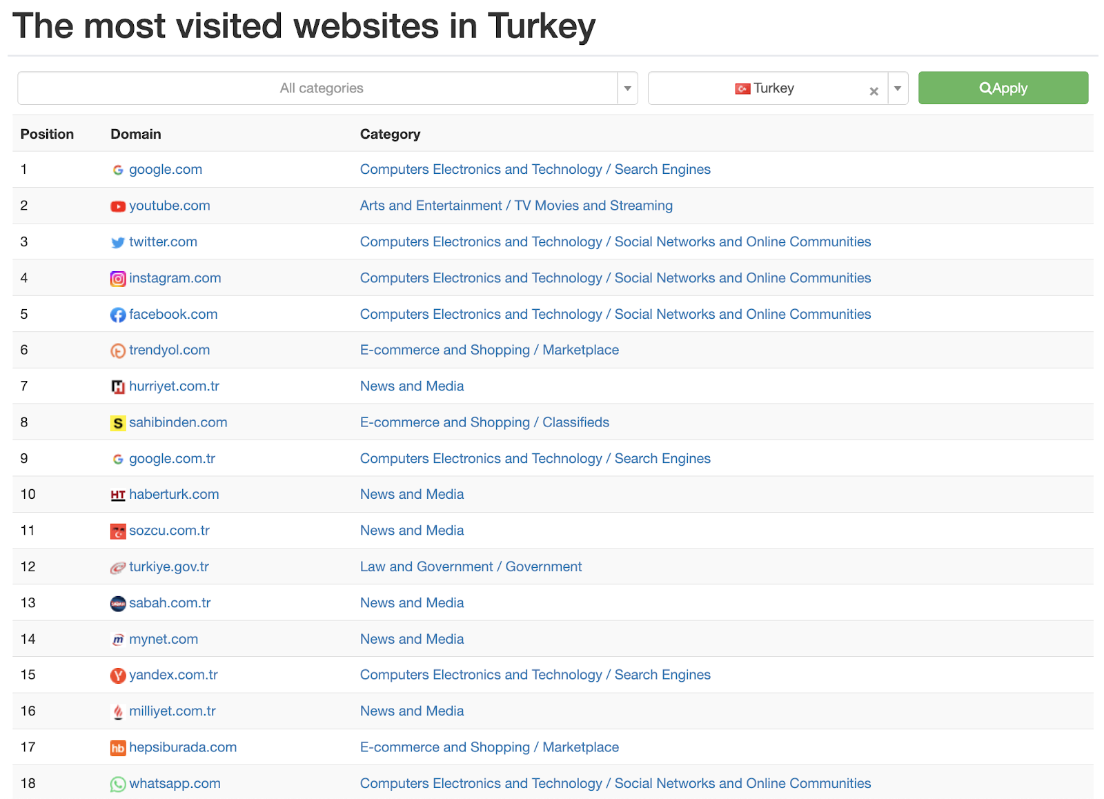
Task: Open the mynet.com domain link
Action: point(164,640)
